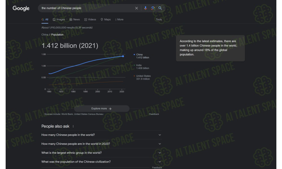
Task: Expand "How many Chinese people in the world?"
Action: pos(102,135)
